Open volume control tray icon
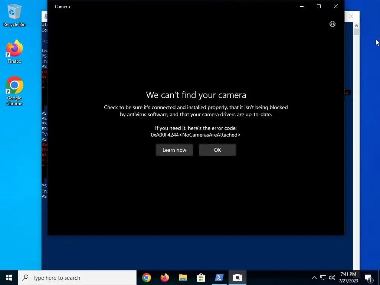Image resolution: width=380 pixels, height=285 pixels. (332, 278)
